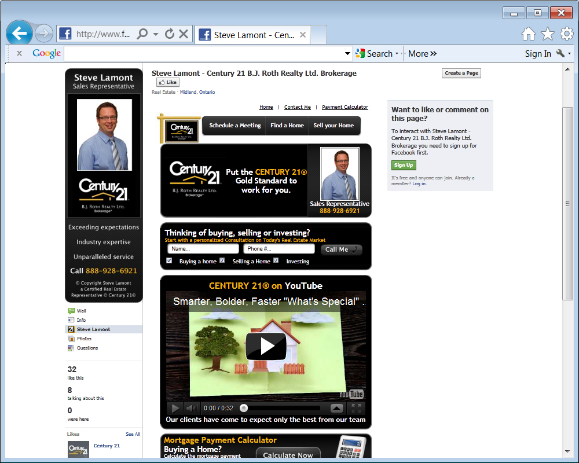Screen dimensions: 579x463
Task: Click the video fullscreen icon
Action: (x=356, y=408)
